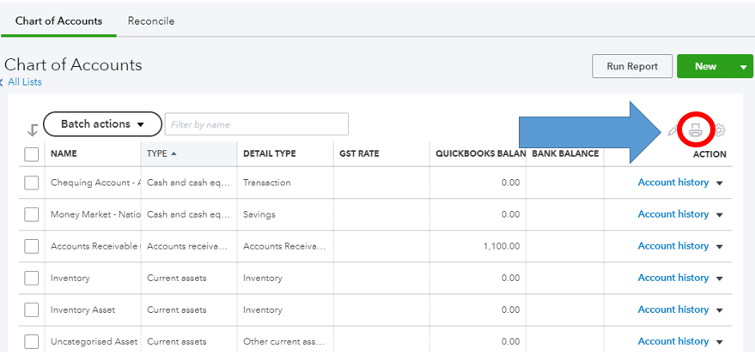The height and width of the screenshot is (354, 755).
Task: Open action dropdown for Uncategorised Asset row
Action: [720, 342]
